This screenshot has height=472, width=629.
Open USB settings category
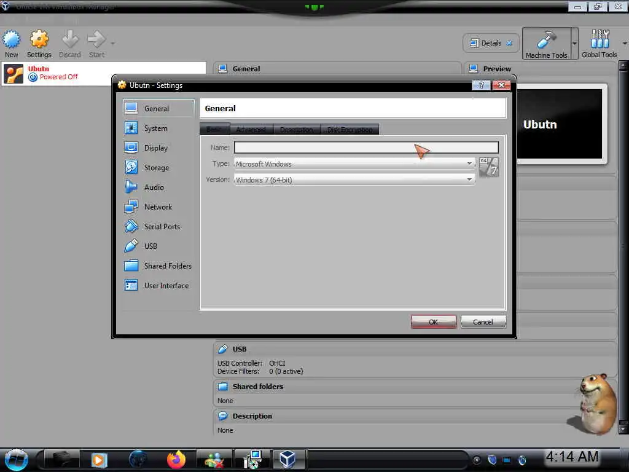(158, 246)
